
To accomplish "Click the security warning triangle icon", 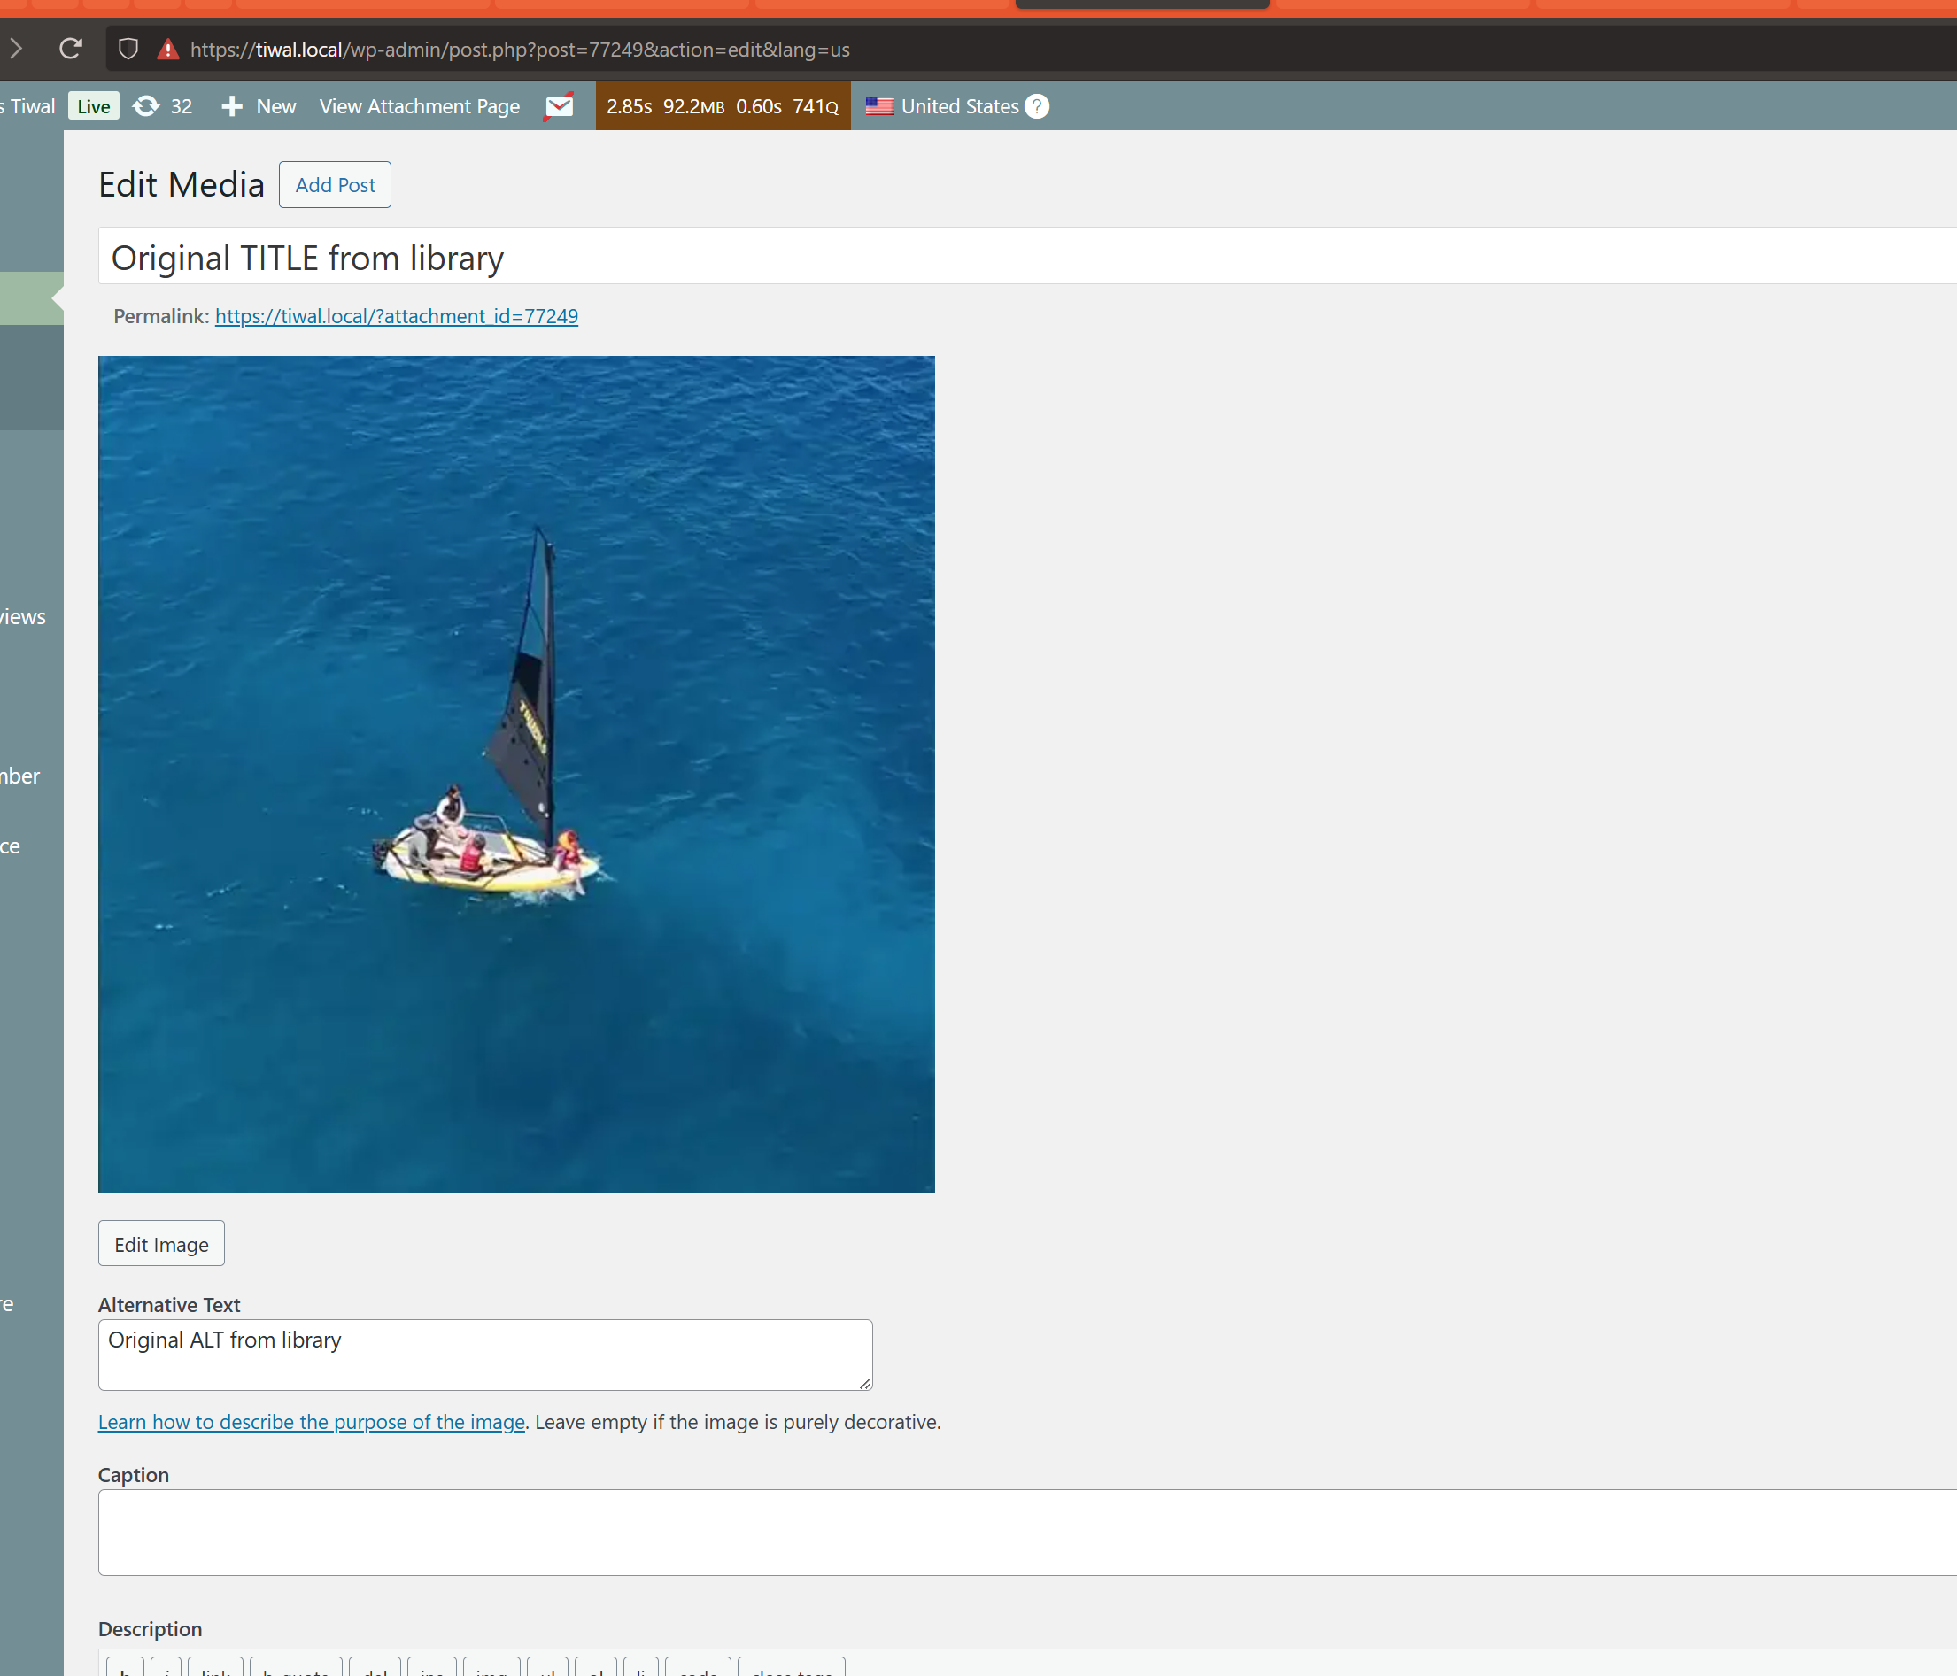I will click(x=168, y=49).
